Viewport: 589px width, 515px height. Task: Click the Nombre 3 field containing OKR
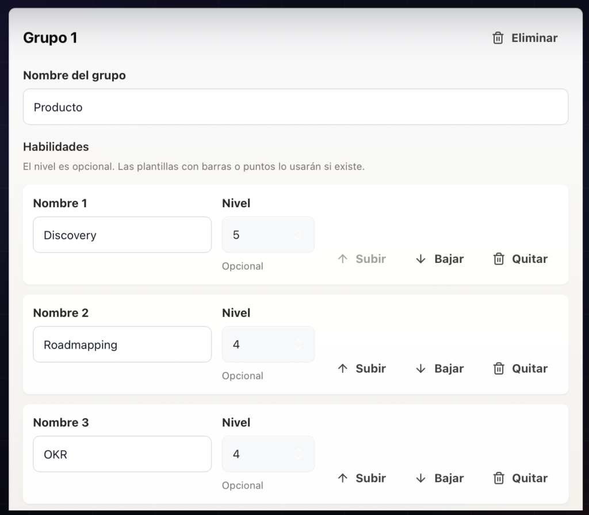pos(122,454)
